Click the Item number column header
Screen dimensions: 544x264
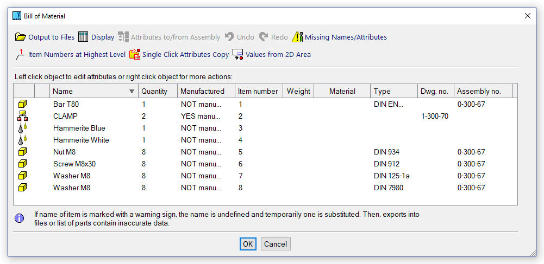(258, 91)
